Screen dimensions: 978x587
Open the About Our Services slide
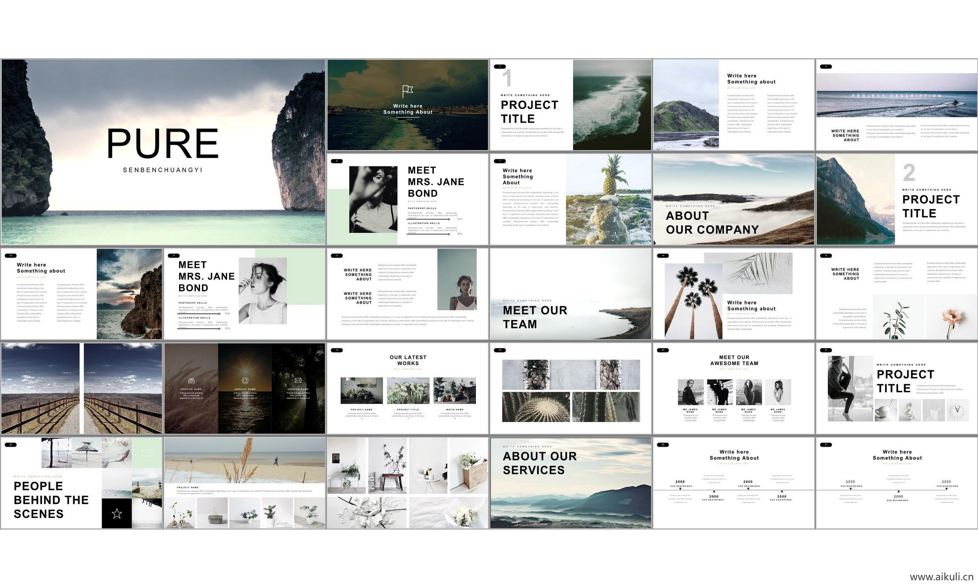pos(570,483)
